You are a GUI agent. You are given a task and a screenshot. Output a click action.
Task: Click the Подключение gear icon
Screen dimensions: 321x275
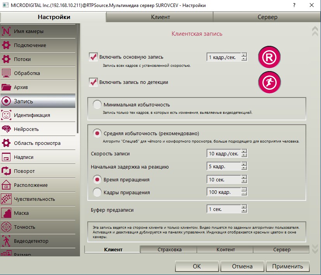[x=6, y=45]
